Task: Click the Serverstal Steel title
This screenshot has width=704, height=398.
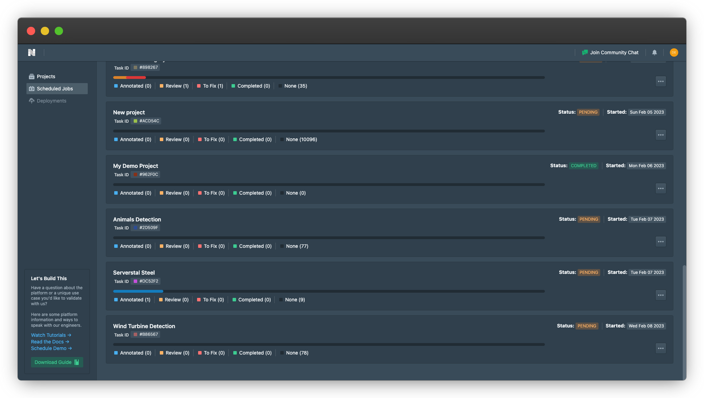Action: [x=134, y=273]
